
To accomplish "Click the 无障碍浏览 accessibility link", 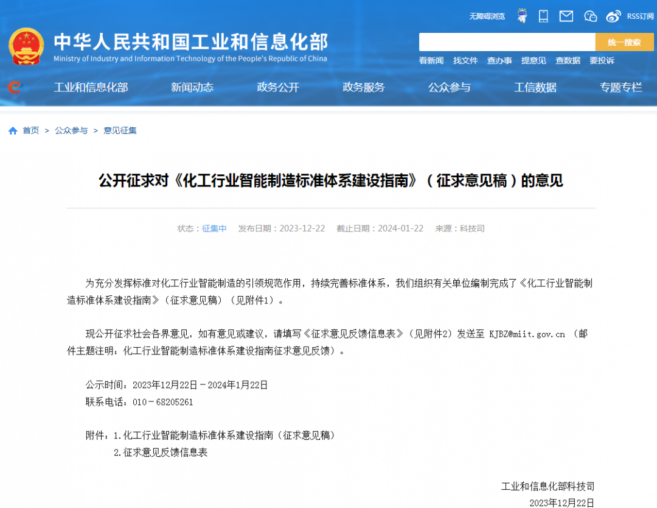I will pos(487,16).
